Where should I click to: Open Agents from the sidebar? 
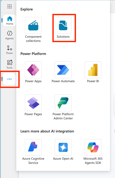click(x=9, y=35)
